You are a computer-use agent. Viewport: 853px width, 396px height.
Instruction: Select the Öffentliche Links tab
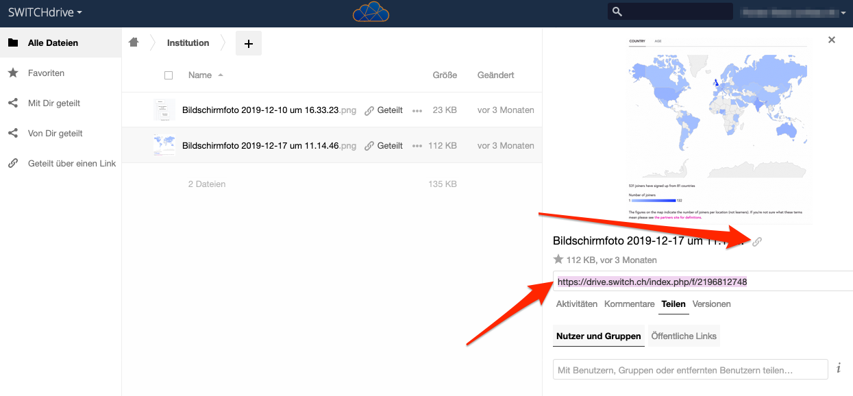pos(682,336)
